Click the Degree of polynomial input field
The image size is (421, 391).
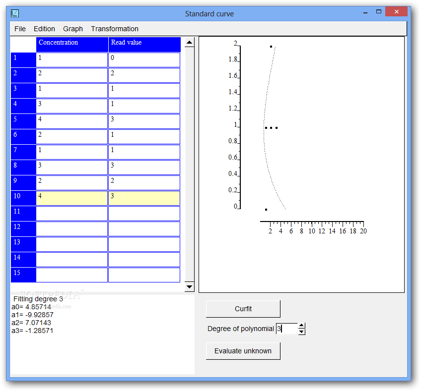click(287, 329)
